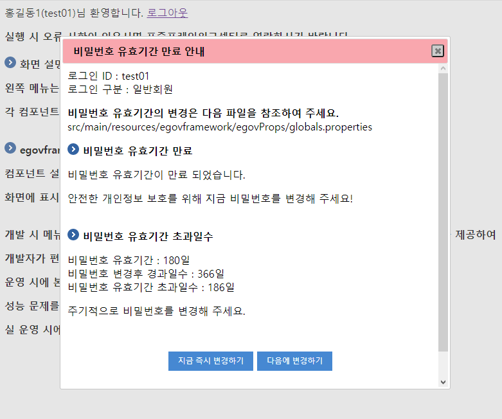Click arrow icon beside 비밀번호 유효기간 만료 heading
Viewport: 502px width, 419px height.
73,150
